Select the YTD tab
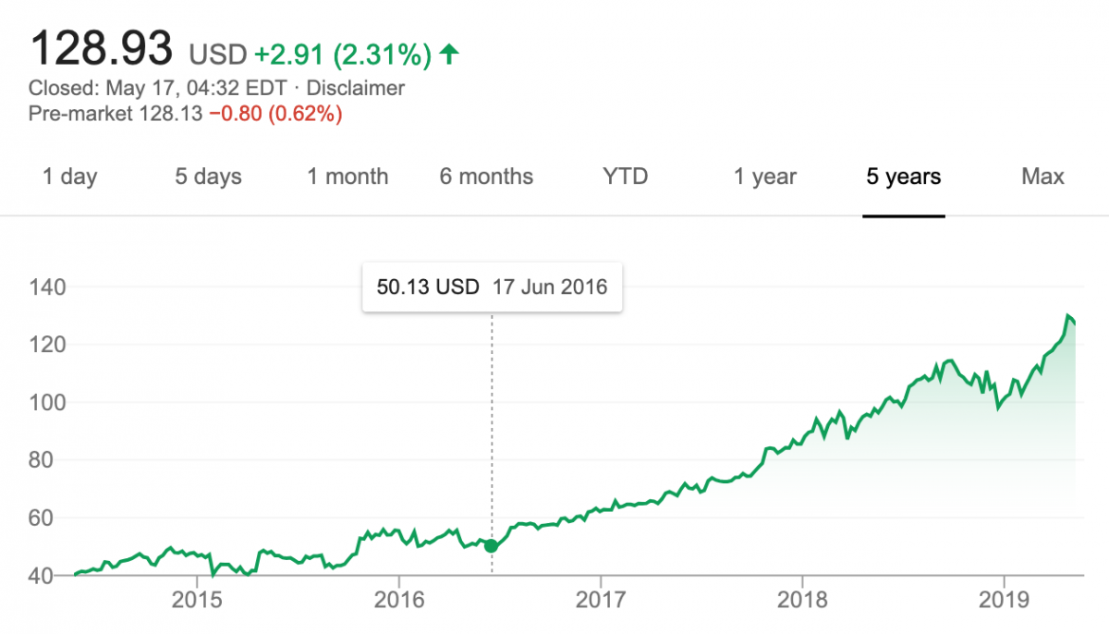1109x634 pixels. point(626,177)
